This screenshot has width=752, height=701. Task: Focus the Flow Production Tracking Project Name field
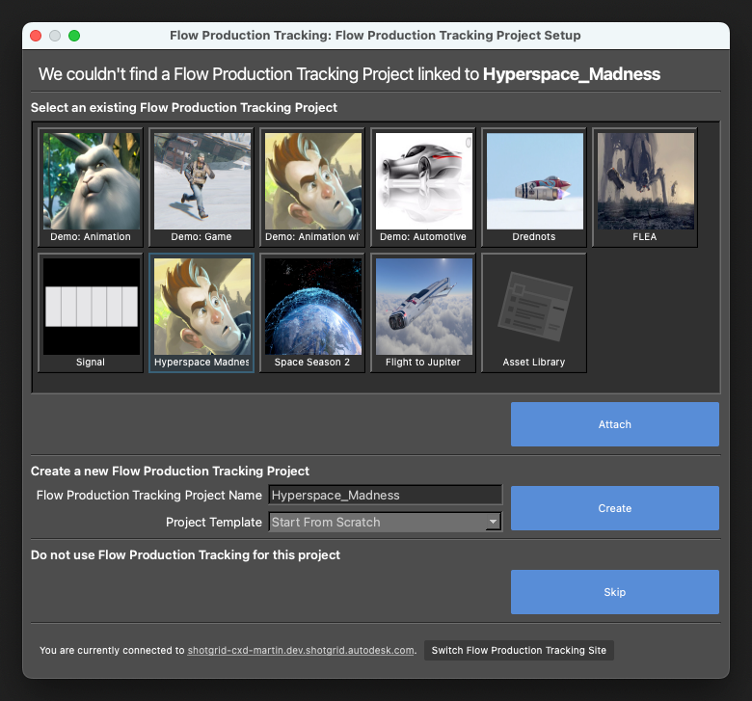[x=386, y=495]
